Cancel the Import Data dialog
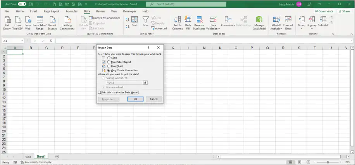355x165 pixels. (154, 99)
